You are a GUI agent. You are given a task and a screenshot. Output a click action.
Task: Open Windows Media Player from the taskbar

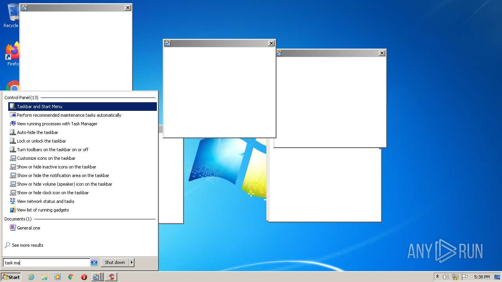click(x=58, y=277)
